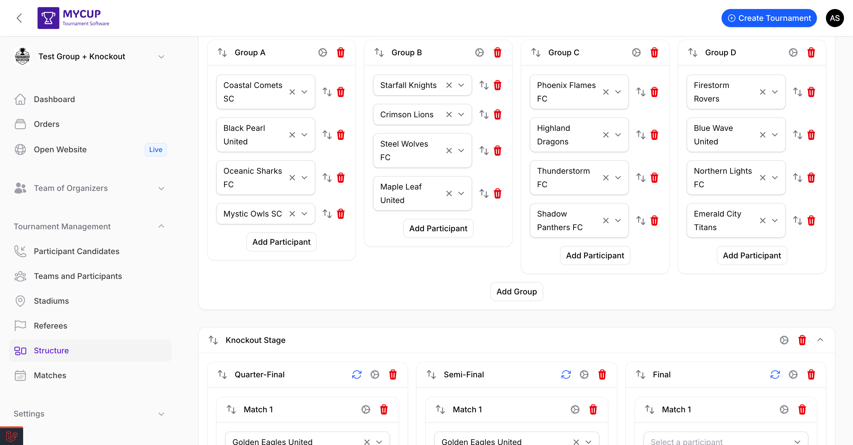853x445 pixels.
Task: Open Group A settings gear icon
Action: 322,52
